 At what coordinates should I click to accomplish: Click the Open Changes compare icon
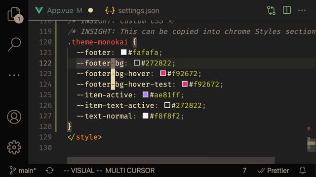(271, 10)
